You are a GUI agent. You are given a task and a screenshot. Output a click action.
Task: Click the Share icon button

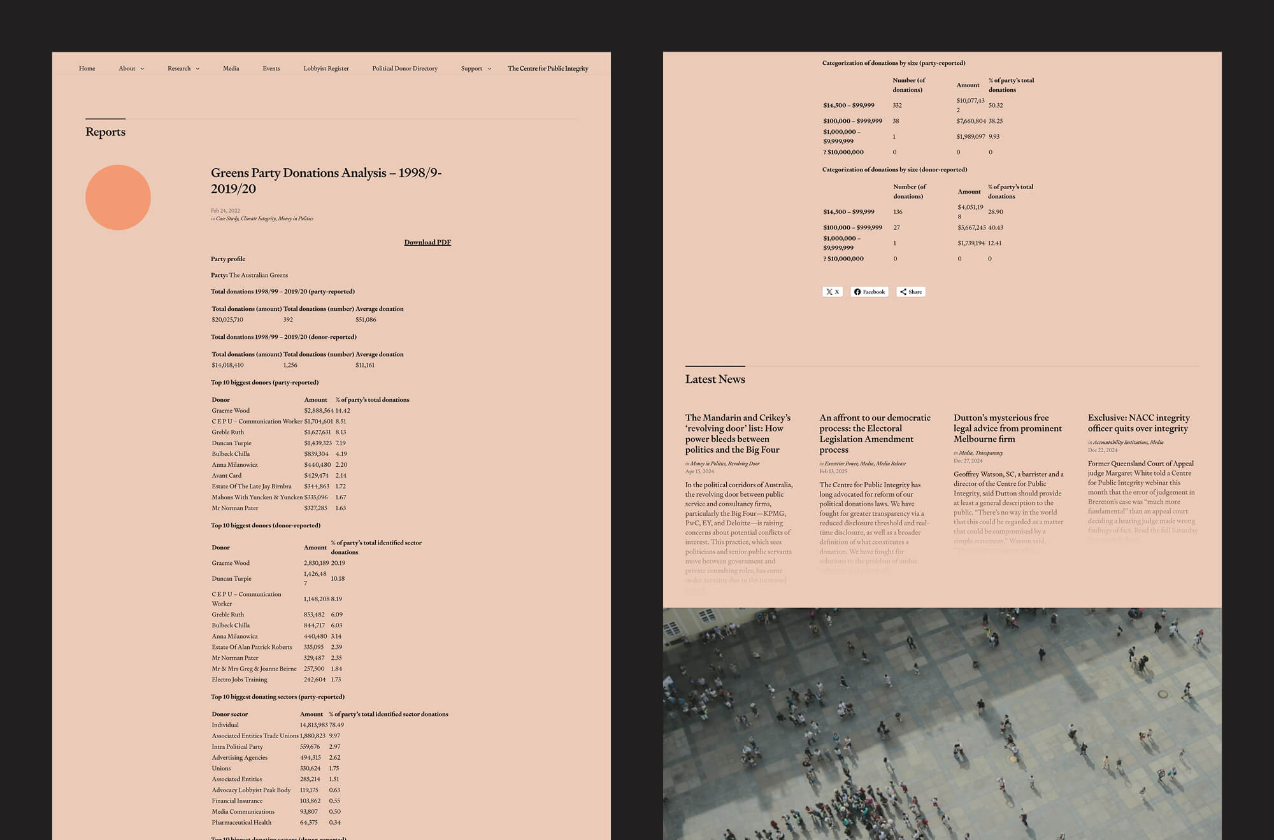click(911, 292)
